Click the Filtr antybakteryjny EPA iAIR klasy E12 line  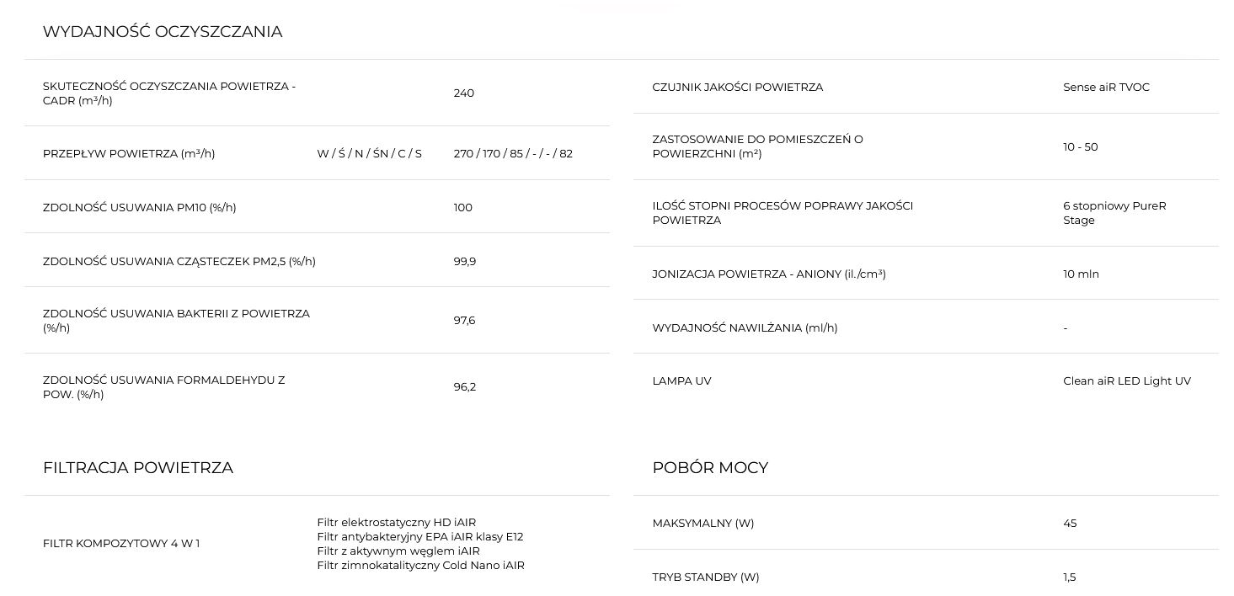coord(419,537)
